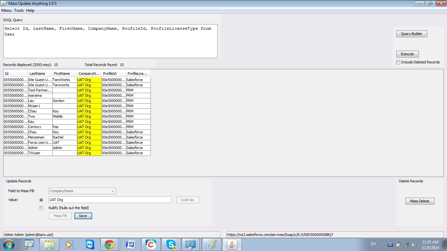Select the ProfileLicenseType cell in Century row
Viewport: 447px width, 251px height.
tap(138, 127)
